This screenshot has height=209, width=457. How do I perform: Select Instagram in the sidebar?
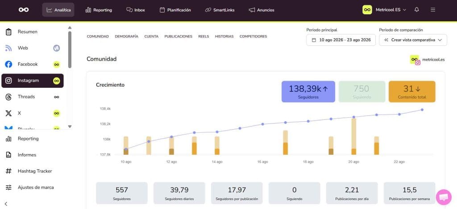pos(33,81)
